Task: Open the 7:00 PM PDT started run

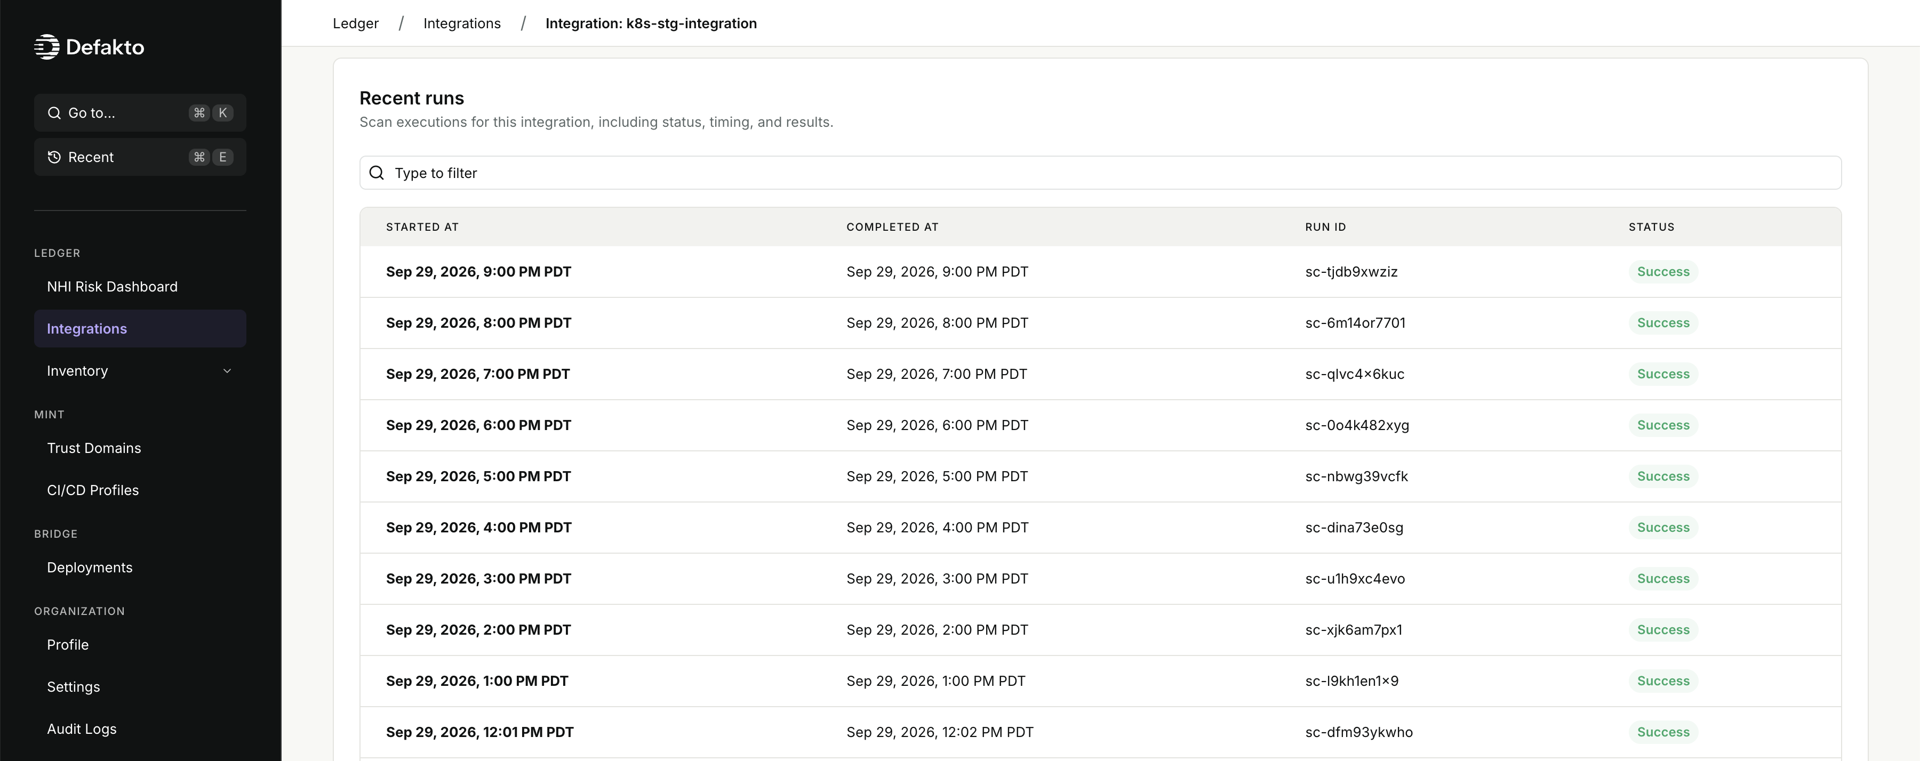Action: (478, 374)
